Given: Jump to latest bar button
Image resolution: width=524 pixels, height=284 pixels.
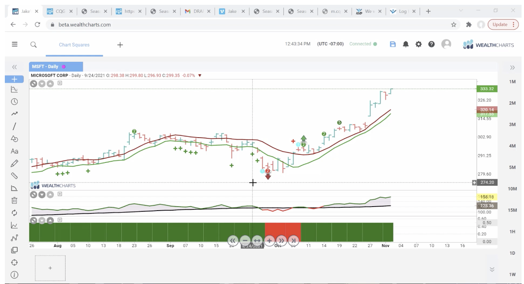Looking at the screenshot, I should (x=293, y=241).
